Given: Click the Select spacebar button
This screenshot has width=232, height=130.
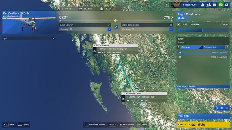Looking at the screenshot, I should click(23, 125).
